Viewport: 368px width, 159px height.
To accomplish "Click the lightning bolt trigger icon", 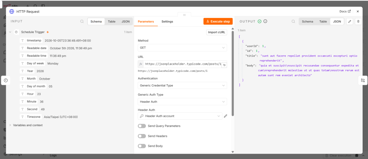I will [x=48, y=32].
